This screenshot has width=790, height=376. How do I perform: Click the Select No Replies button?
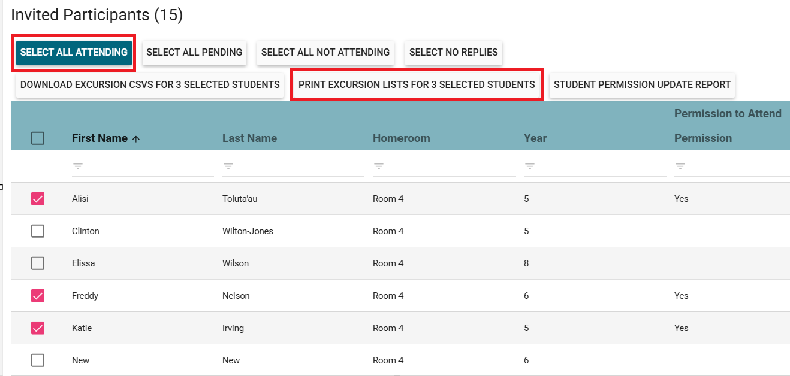point(453,53)
